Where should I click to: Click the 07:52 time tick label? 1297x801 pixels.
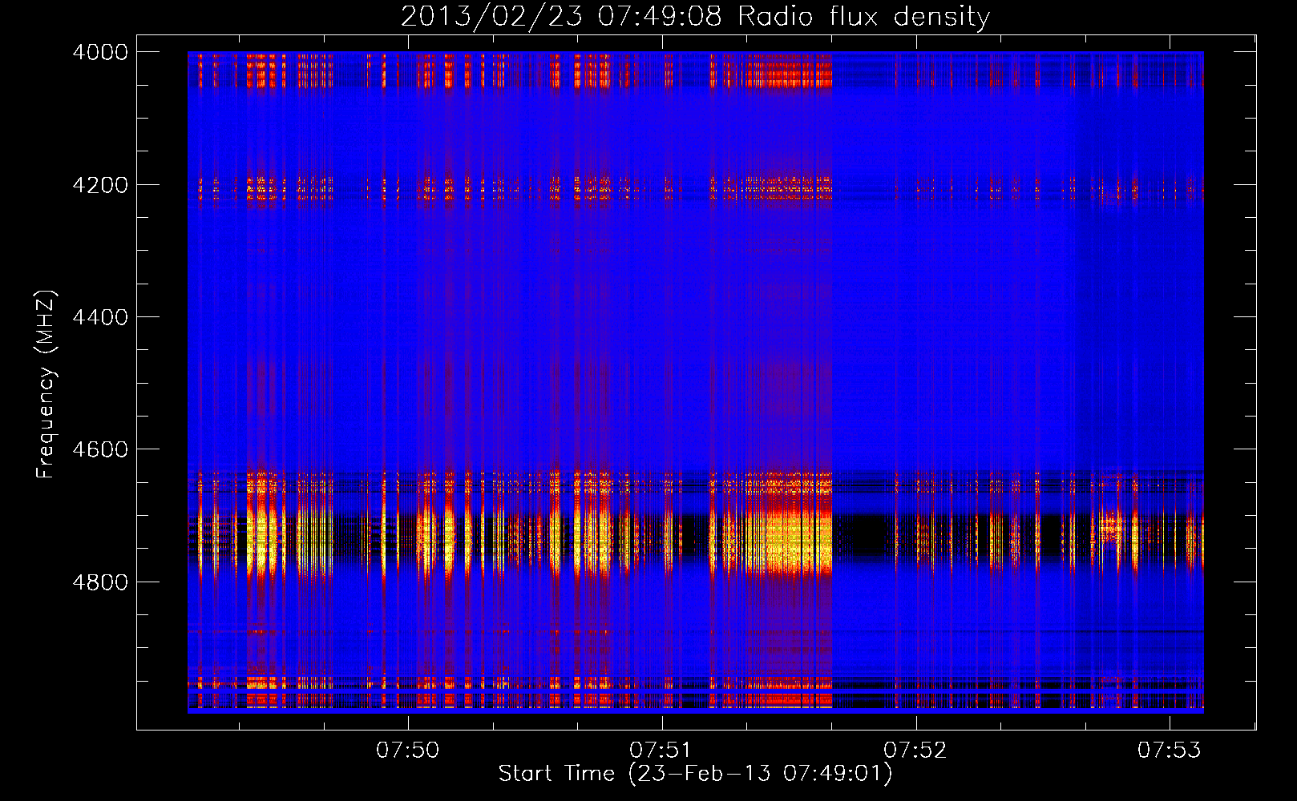[x=915, y=750]
